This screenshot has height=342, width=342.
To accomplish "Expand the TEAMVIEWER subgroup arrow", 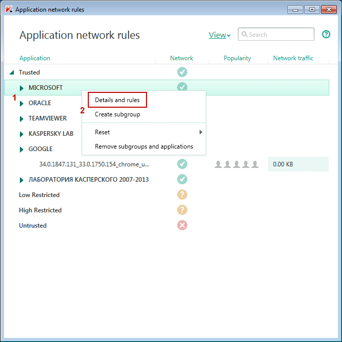I will pos(21,118).
